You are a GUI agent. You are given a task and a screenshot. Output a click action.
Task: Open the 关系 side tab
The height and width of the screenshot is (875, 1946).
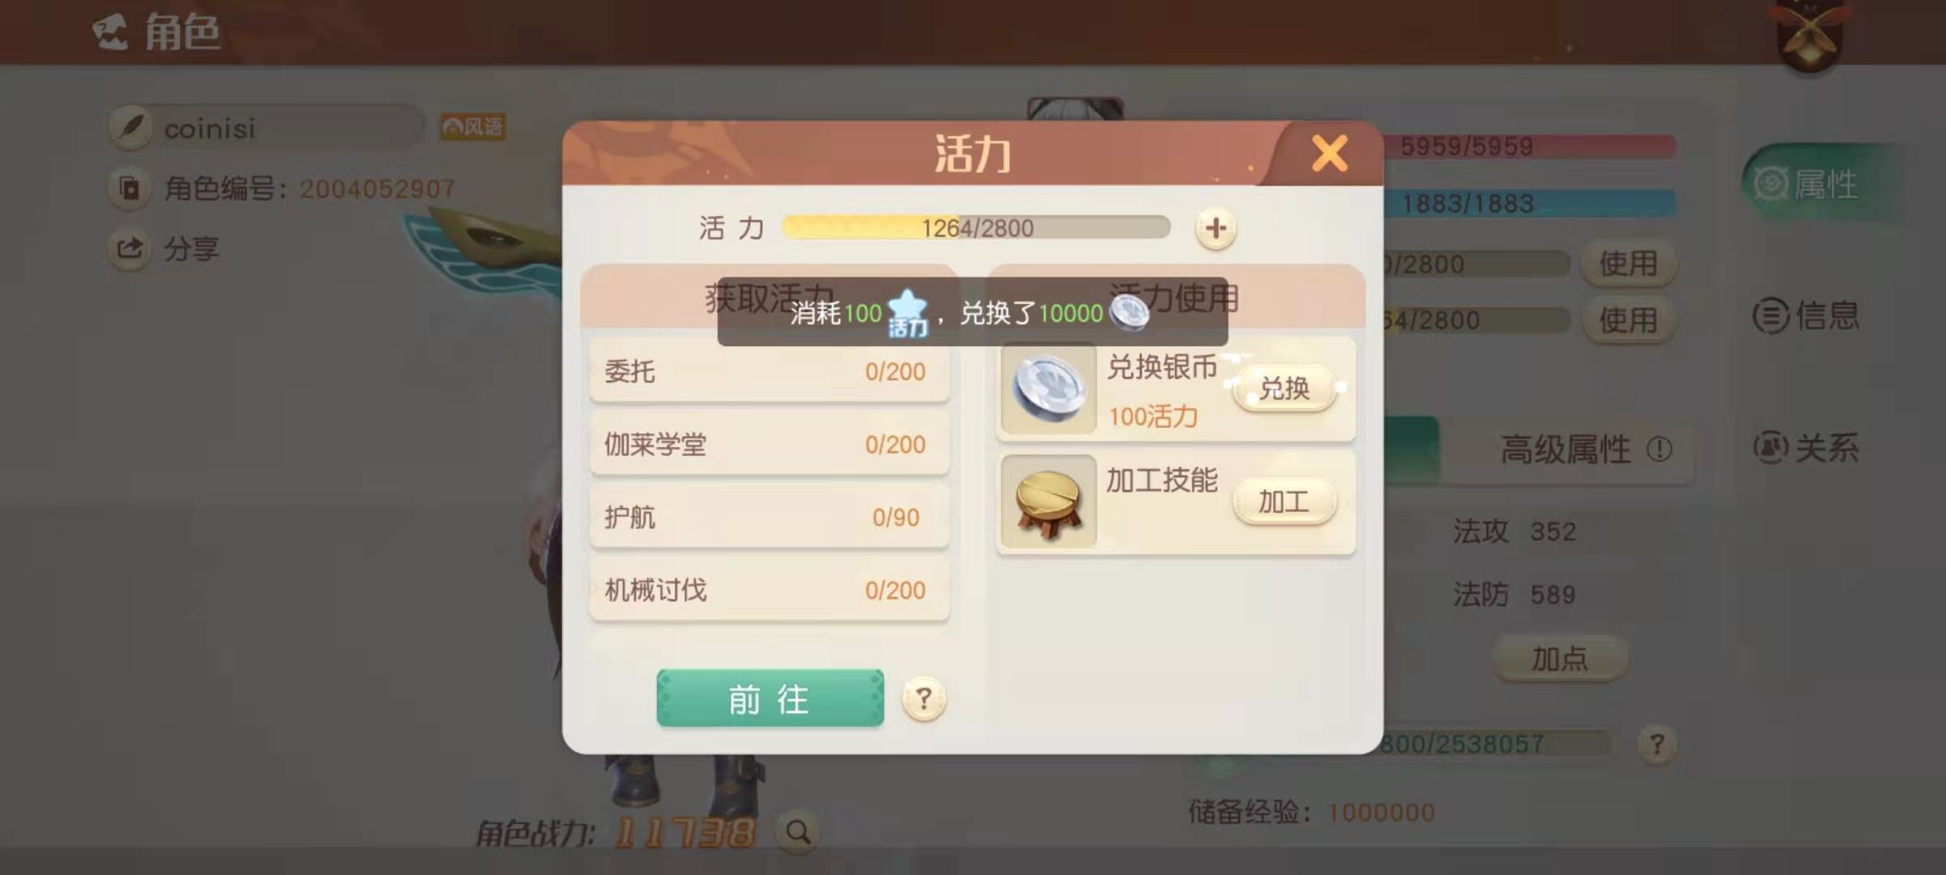[1807, 447]
